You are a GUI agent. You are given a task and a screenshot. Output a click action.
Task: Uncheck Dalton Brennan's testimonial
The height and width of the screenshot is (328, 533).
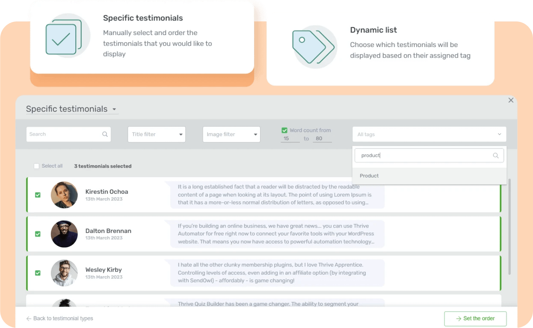[38, 234]
